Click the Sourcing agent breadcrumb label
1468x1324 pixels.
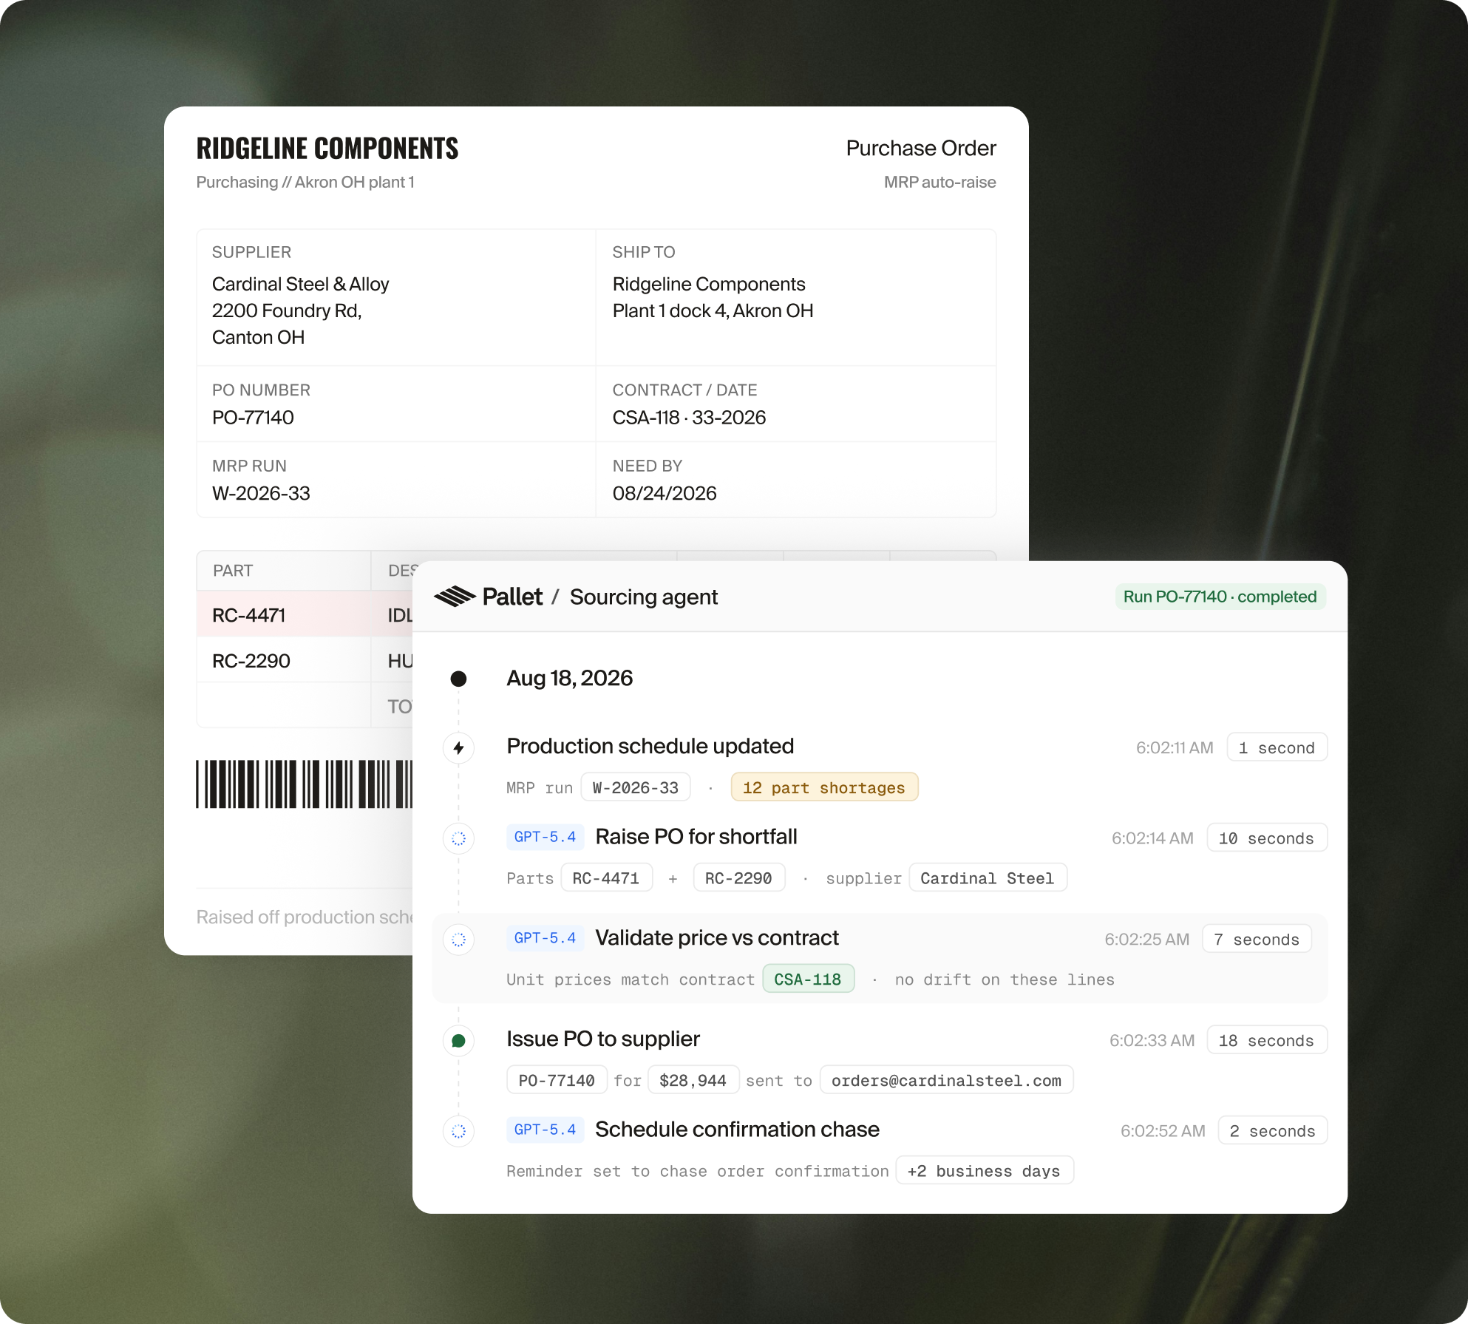pos(644,597)
